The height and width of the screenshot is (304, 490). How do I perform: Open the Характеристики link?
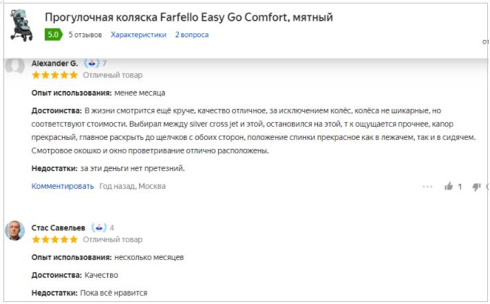point(138,34)
